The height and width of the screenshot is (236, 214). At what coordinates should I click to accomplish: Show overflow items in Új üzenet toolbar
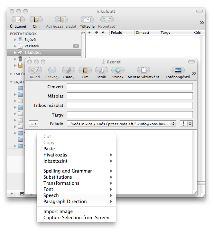194,73
